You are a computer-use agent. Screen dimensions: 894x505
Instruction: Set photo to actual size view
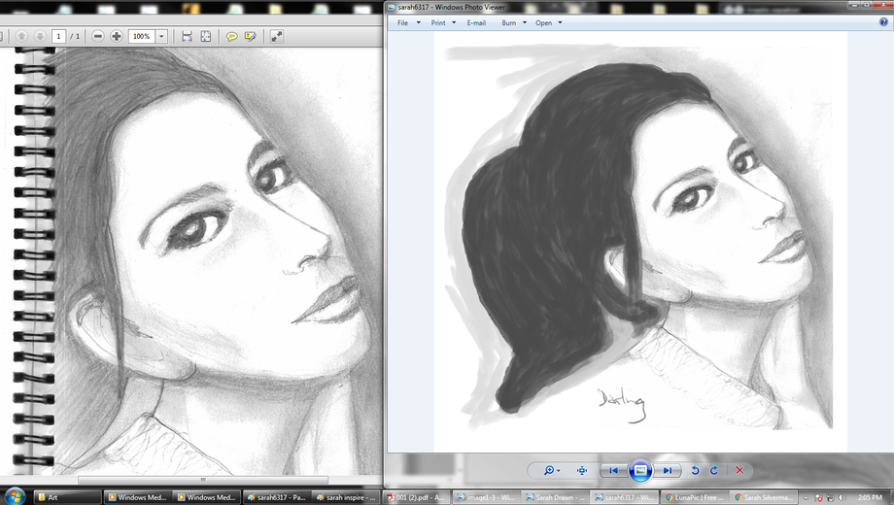(582, 470)
